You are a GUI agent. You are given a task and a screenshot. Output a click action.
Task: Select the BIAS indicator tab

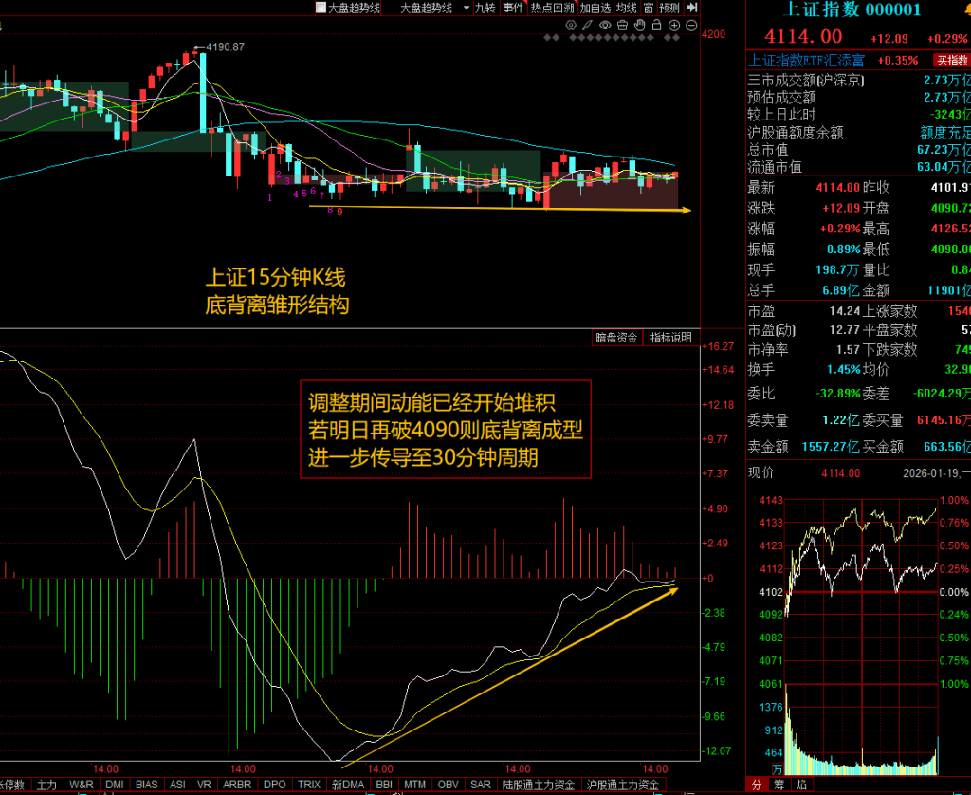[x=146, y=786]
